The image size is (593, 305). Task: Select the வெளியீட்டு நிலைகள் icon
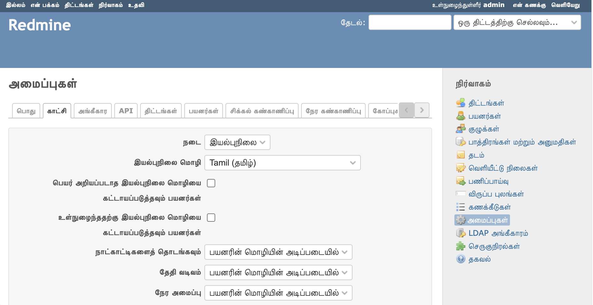tap(461, 168)
